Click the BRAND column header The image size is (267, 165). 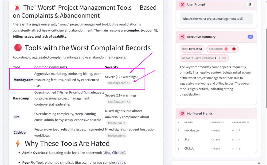click(x=189, y=122)
